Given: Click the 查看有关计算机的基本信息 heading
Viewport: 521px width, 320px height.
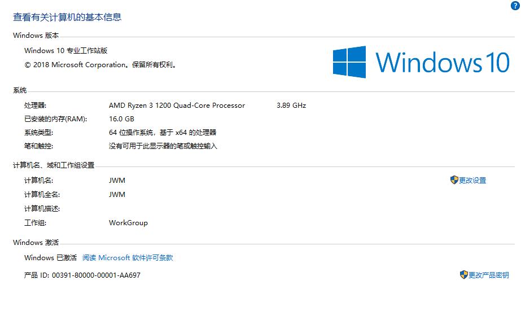Looking at the screenshot, I should (x=67, y=17).
